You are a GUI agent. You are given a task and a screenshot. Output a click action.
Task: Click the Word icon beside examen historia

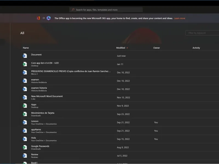pyautogui.click(x=25, y=89)
